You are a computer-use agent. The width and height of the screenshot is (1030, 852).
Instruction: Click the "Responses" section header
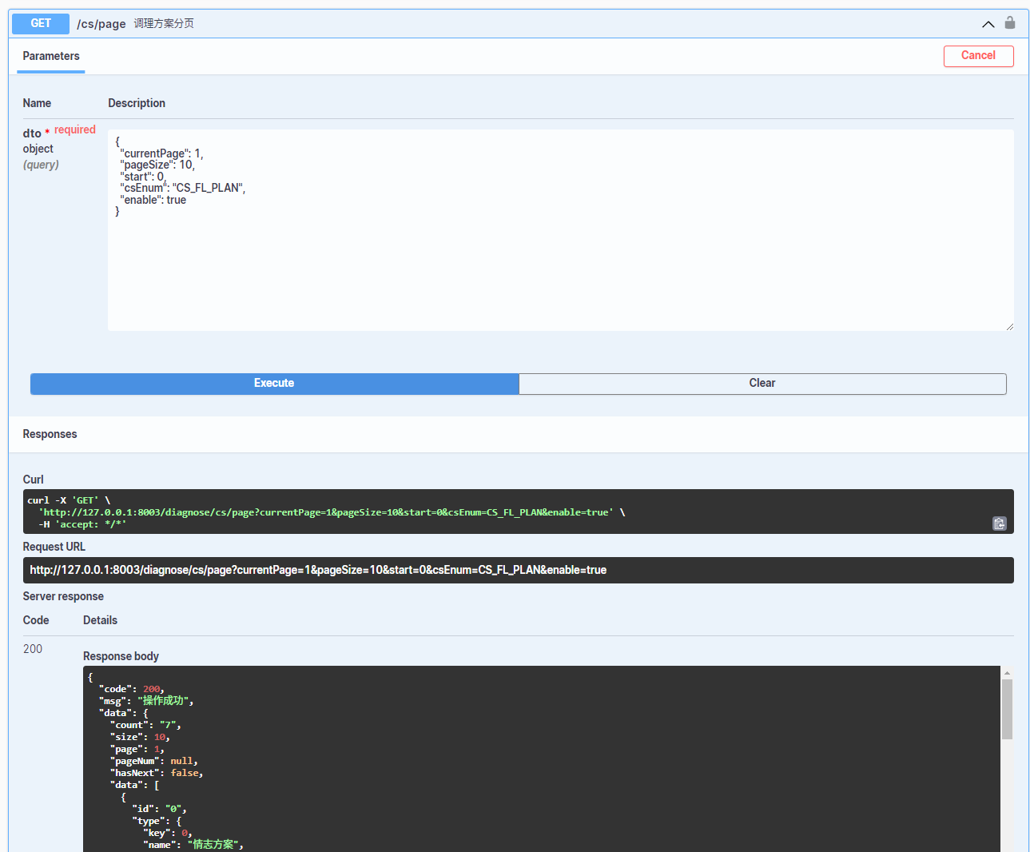pyautogui.click(x=50, y=434)
